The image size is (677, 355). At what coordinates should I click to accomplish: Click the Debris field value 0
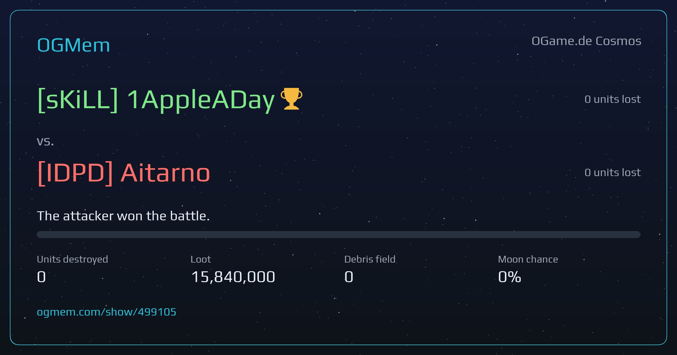349,277
